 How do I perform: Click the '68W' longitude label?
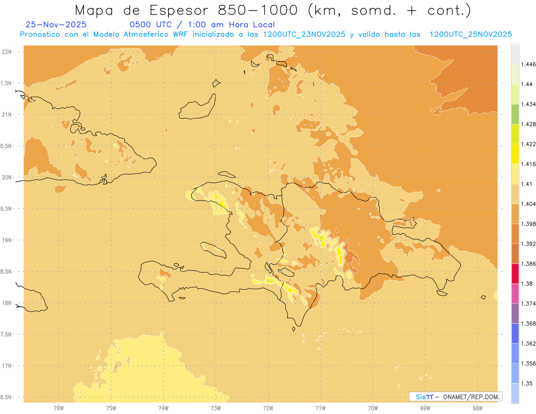tap(477, 408)
